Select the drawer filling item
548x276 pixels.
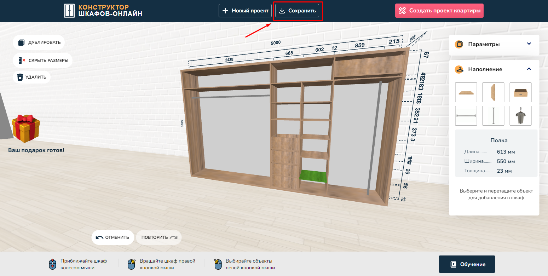pos(520,92)
